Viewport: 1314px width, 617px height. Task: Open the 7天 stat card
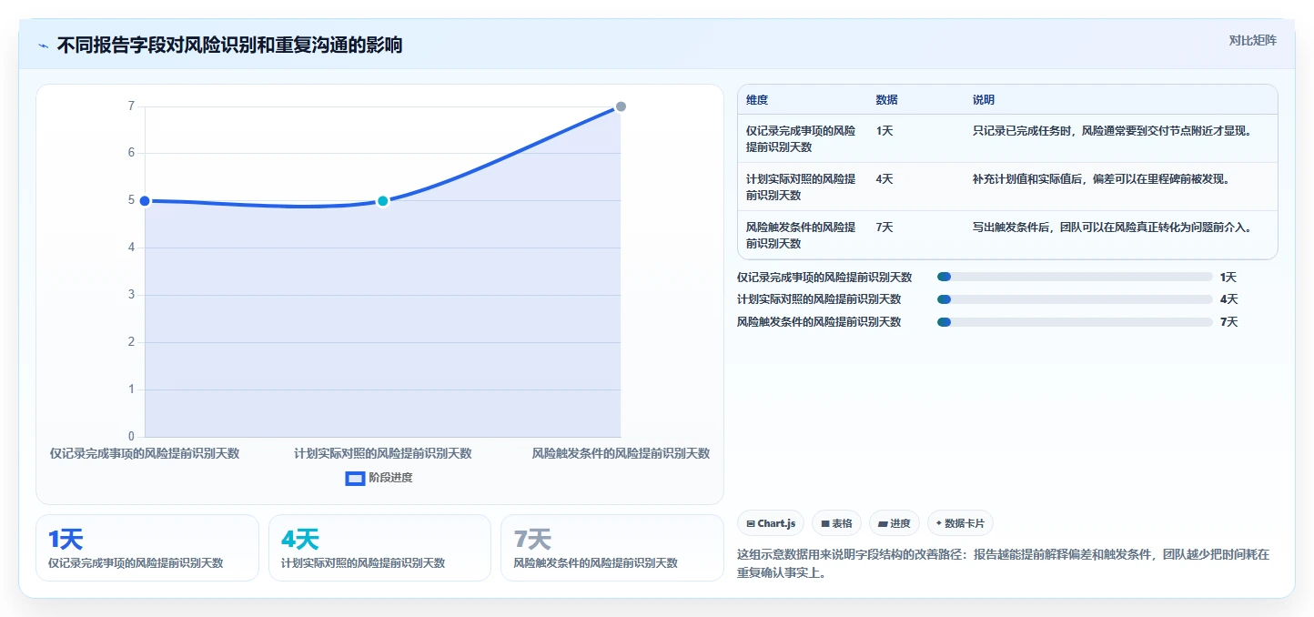[x=612, y=548]
